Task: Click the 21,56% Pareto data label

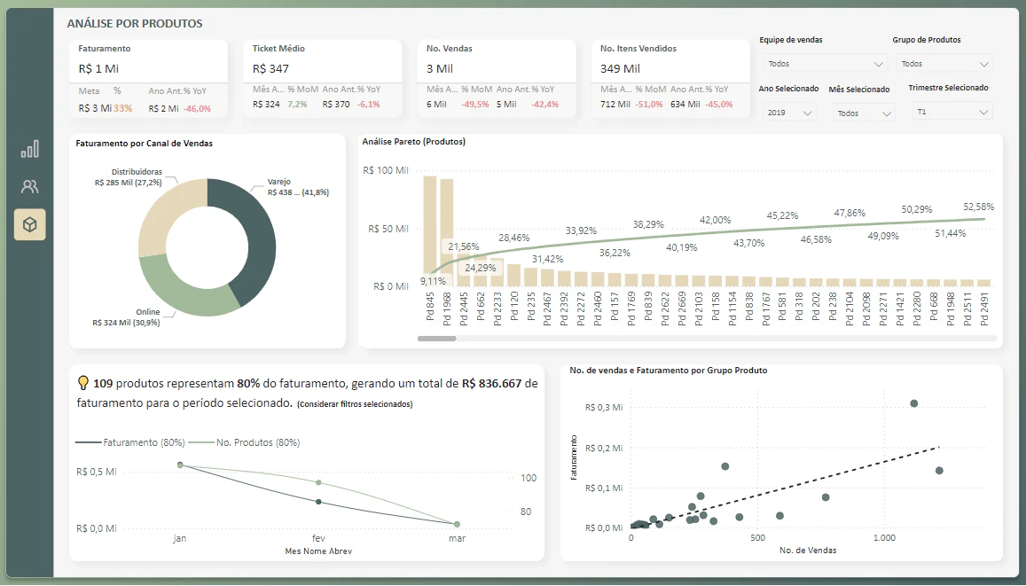Action: click(x=463, y=246)
